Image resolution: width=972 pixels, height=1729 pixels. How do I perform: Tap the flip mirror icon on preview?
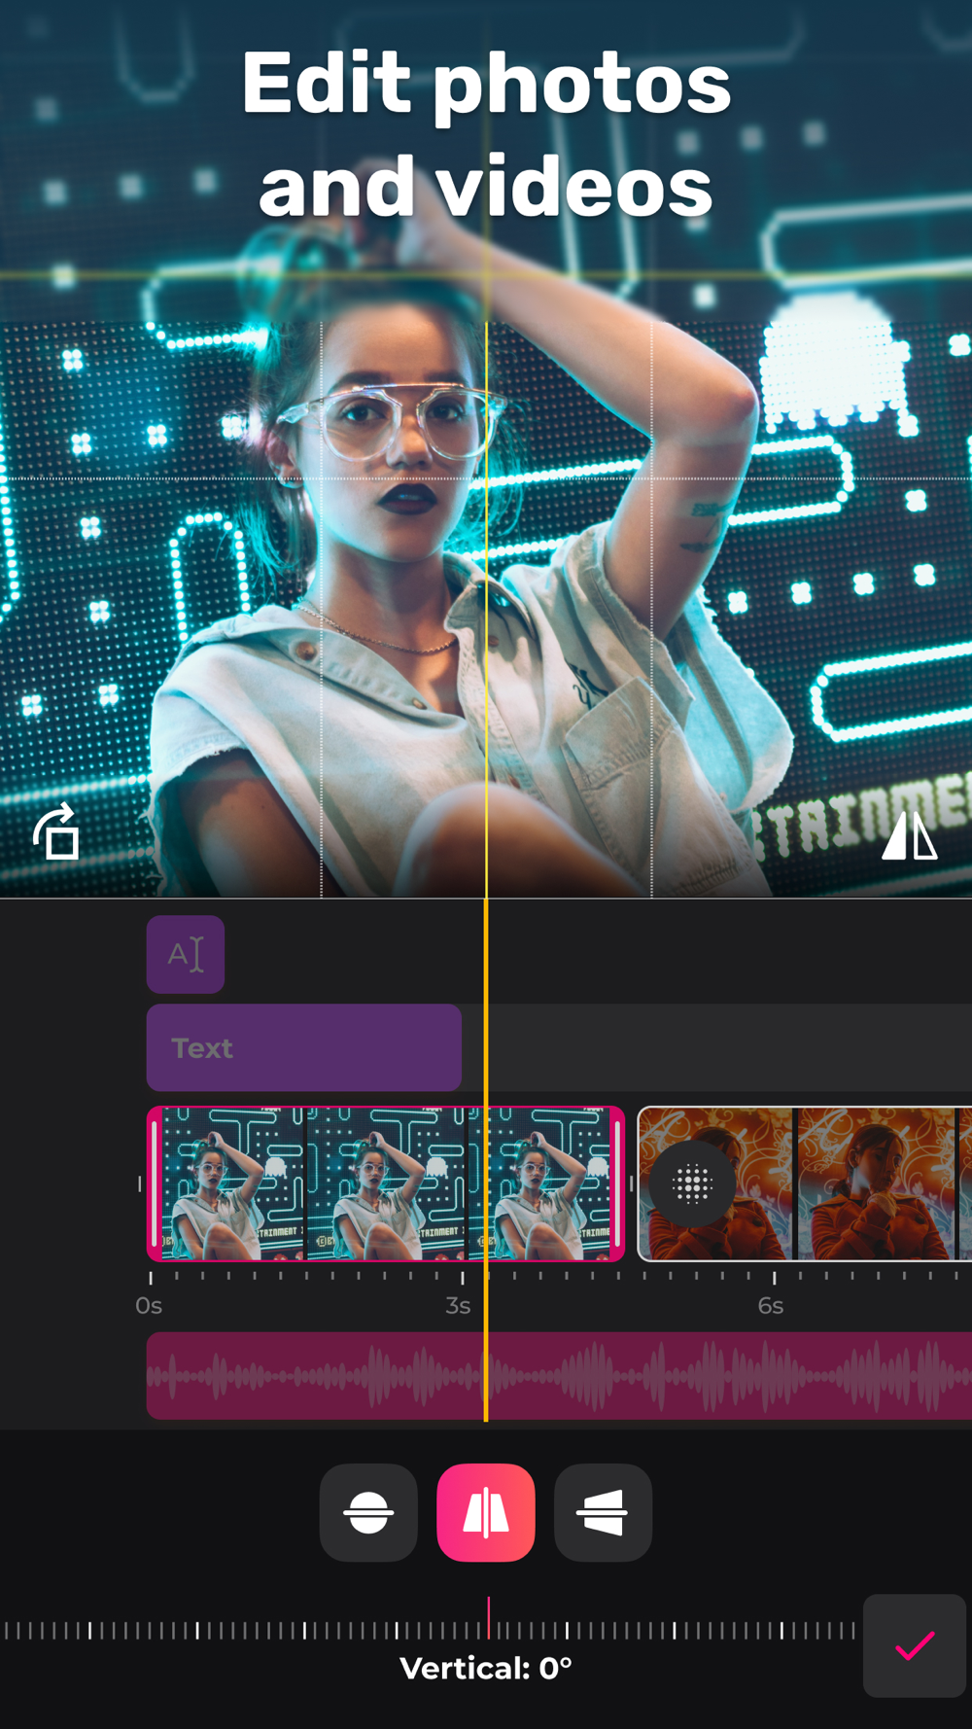910,836
